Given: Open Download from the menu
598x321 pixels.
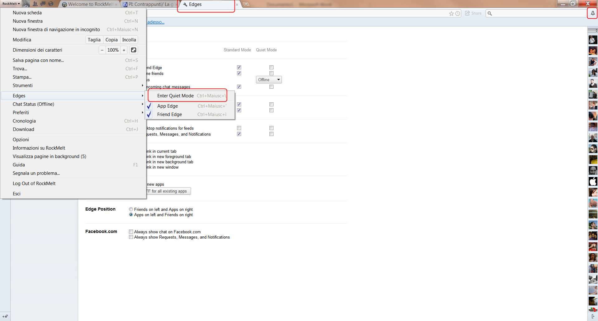Looking at the screenshot, I should [x=74, y=129].
